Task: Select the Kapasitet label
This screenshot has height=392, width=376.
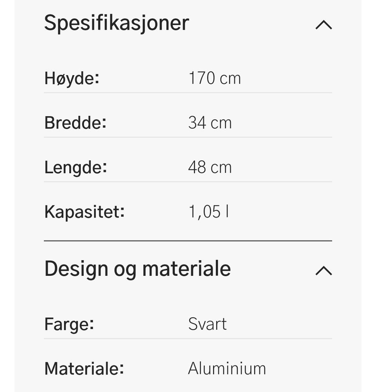Action: click(84, 212)
